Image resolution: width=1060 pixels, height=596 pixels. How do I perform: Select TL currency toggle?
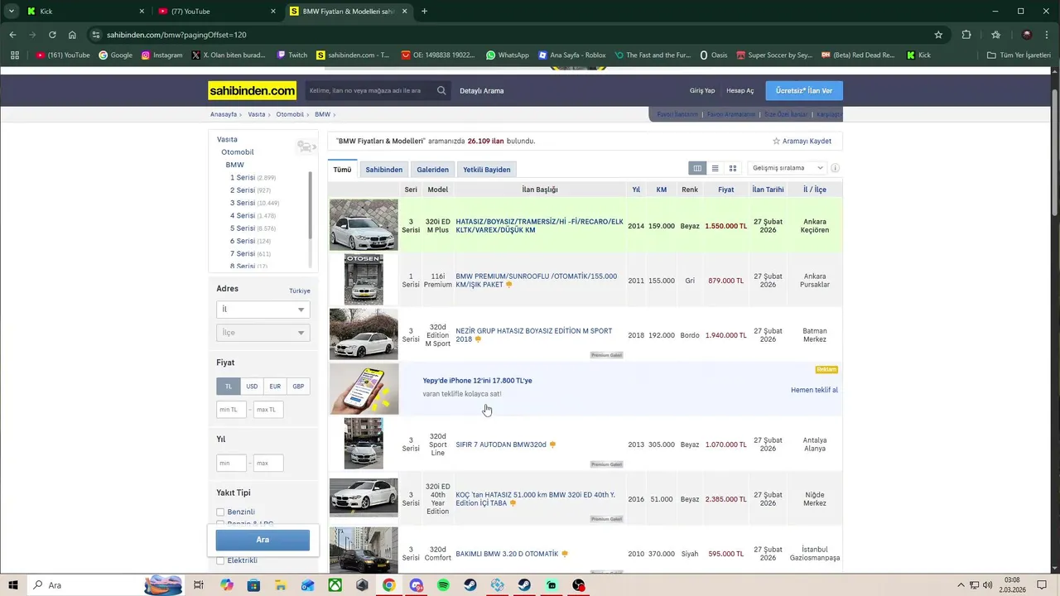point(229,387)
